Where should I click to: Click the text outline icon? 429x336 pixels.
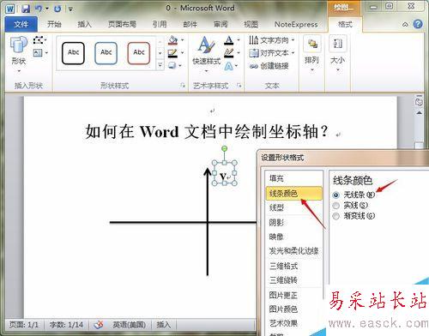[x=229, y=53]
